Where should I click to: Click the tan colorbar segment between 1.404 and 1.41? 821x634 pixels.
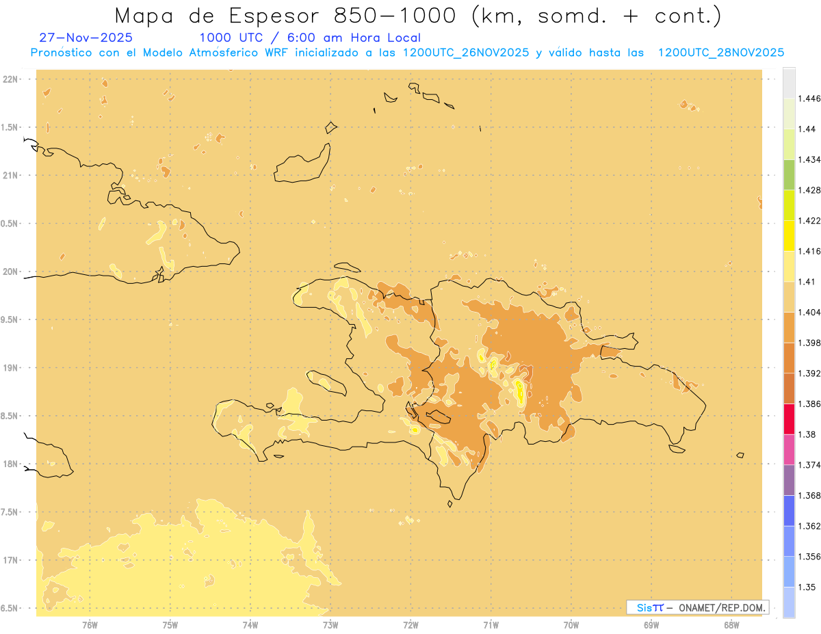point(789,296)
